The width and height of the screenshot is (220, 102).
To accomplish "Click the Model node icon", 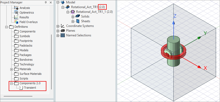I will (x=63, y=2).
